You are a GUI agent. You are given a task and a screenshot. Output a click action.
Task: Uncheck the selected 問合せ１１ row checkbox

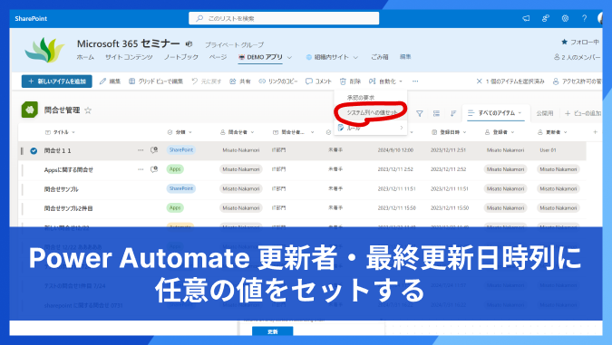point(34,150)
